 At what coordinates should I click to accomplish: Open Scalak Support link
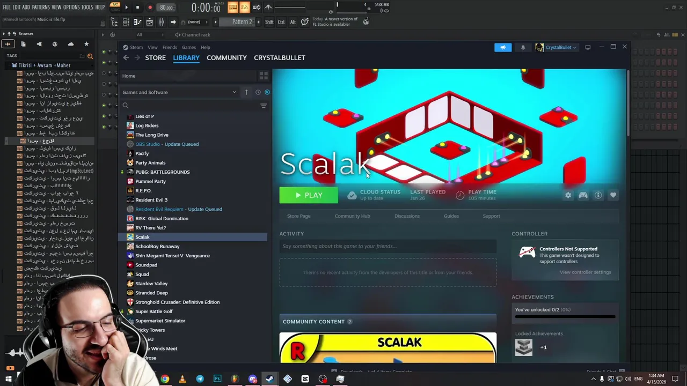(x=491, y=216)
